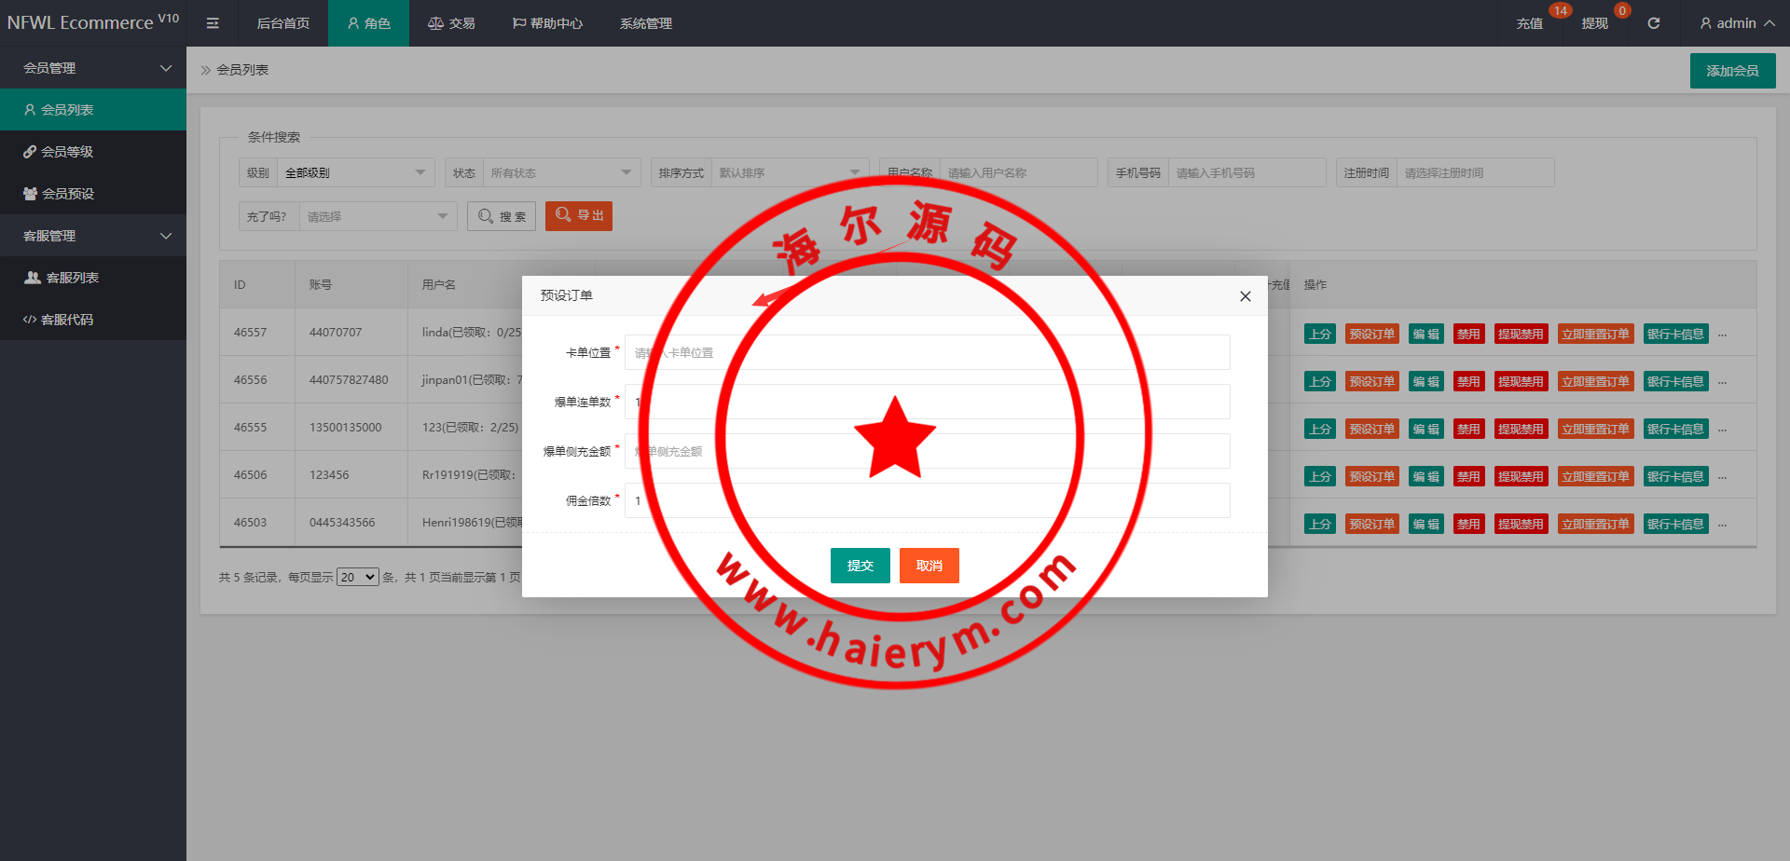Click the 添加会员 button
This screenshot has height=861, width=1790.
[x=1732, y=71]
